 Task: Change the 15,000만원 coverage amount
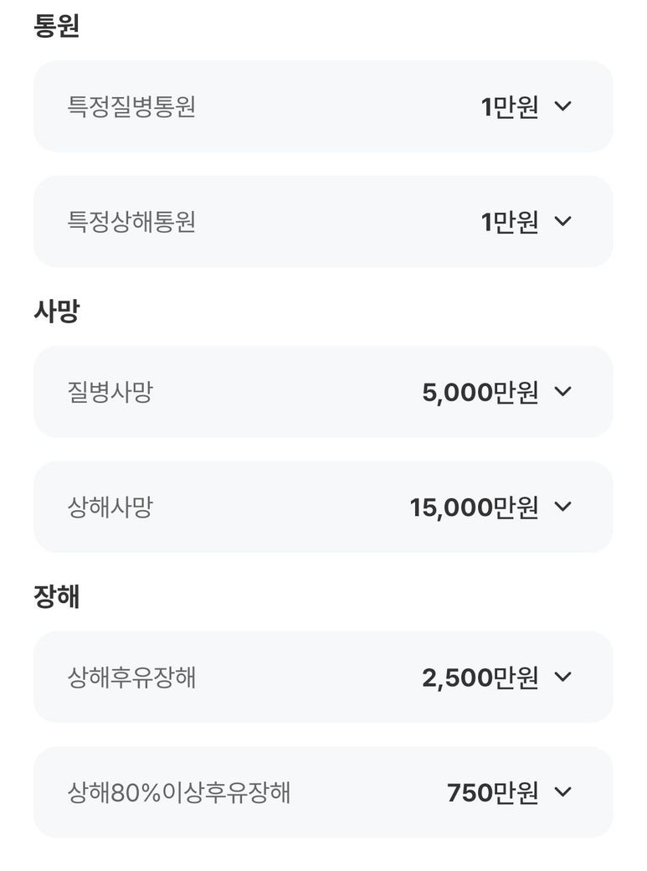click(474, 508)
